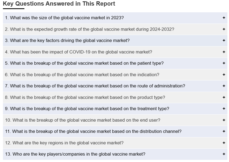The height and width of the screenshot is (162, 229).
Task: Click plus icon on product type breakup row
Action: [224, 97]
